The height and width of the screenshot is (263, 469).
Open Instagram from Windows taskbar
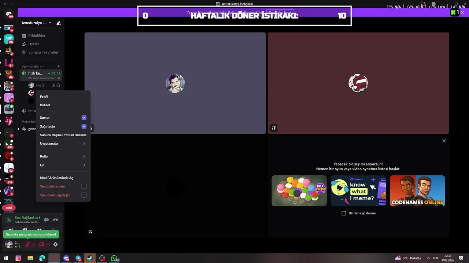click(18, 258)
